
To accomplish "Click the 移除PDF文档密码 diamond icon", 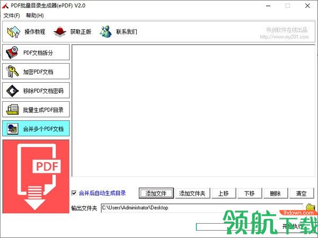I will pos(12,91).
